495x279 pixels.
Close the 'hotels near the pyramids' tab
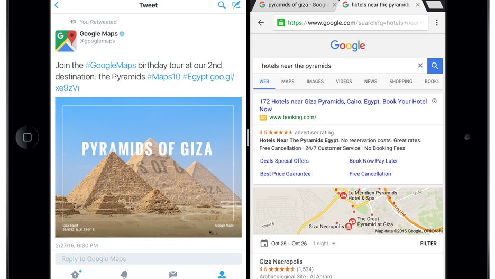418,5
